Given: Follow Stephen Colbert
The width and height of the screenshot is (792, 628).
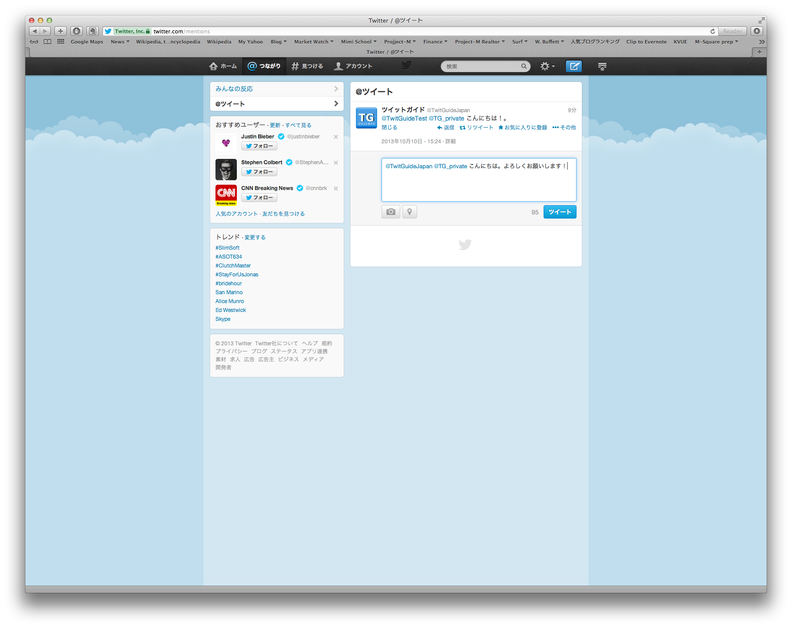Looking at the screenshot, I should point(259,172).
